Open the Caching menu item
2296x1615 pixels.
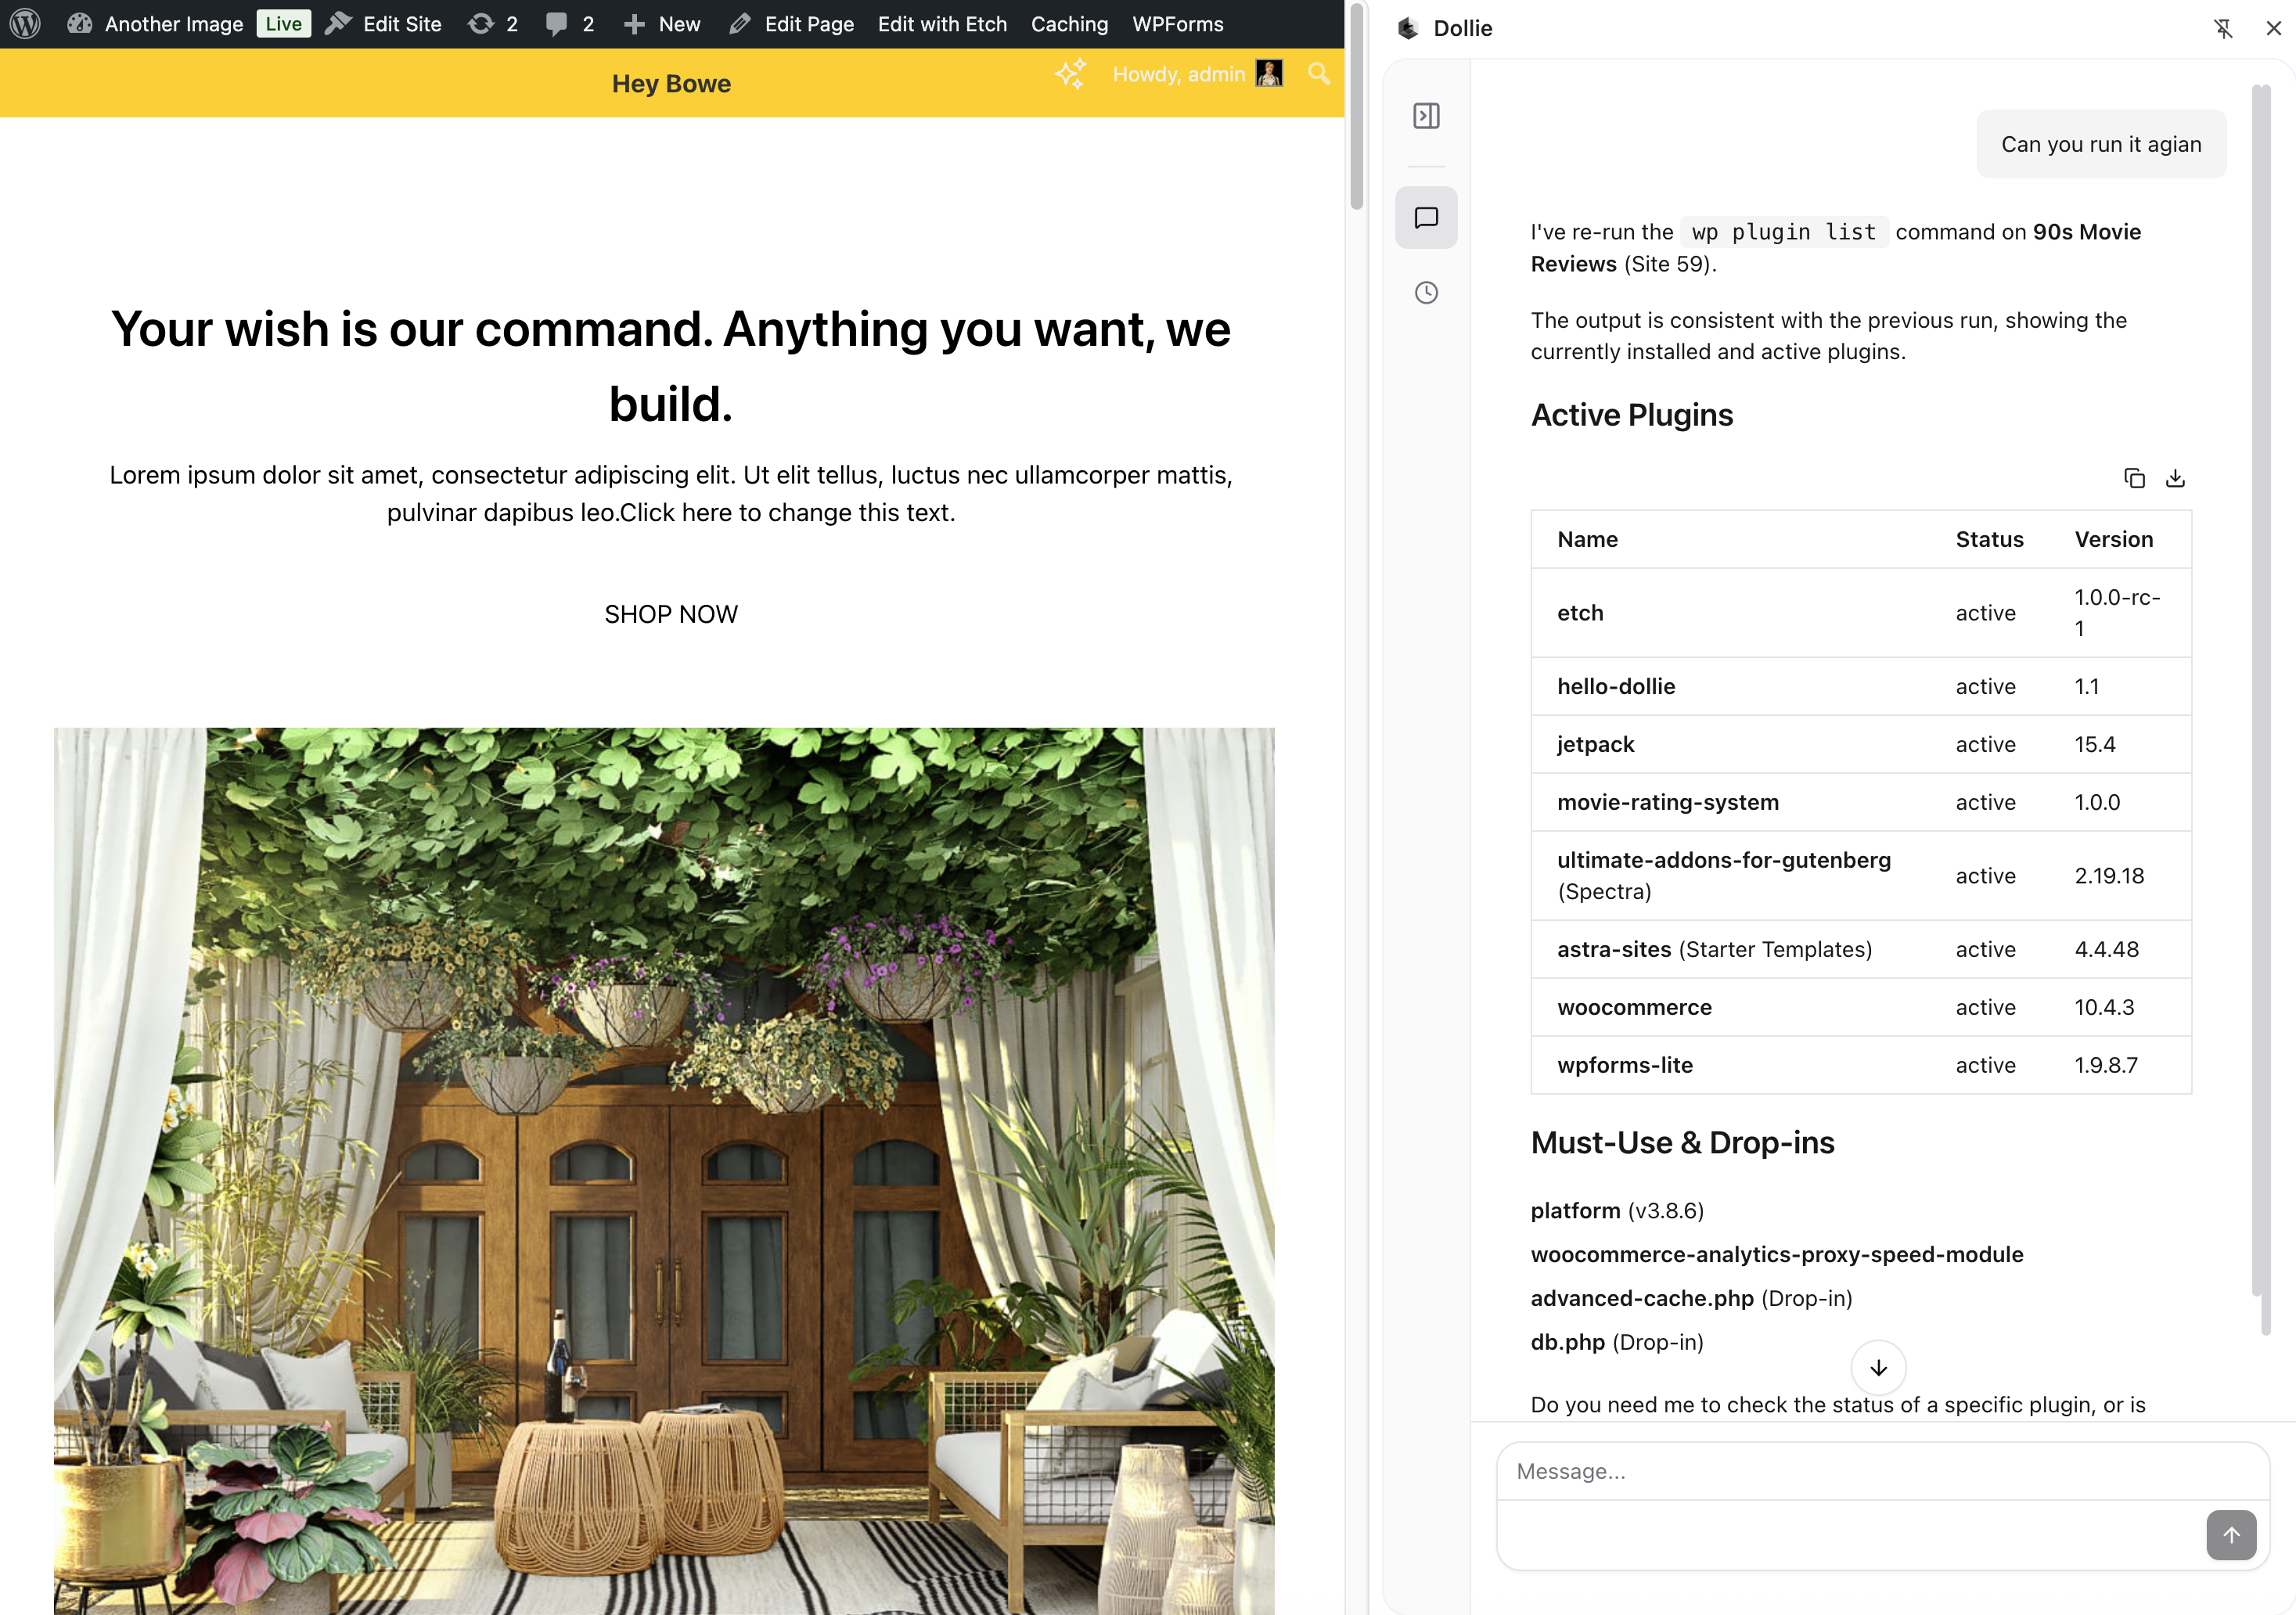(x=1069, y=24)
